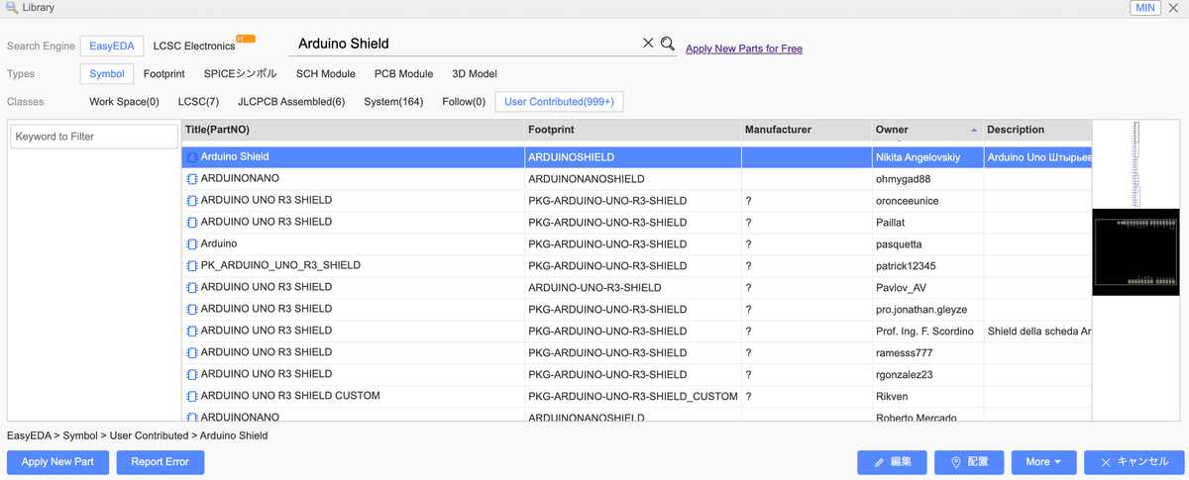Select row owned by oronceeunice
1189x480 pixels.
[636, 201]
